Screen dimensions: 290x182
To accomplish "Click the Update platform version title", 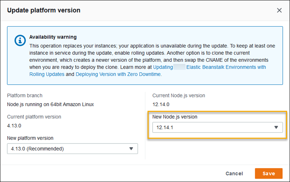I will click(44, 10).
